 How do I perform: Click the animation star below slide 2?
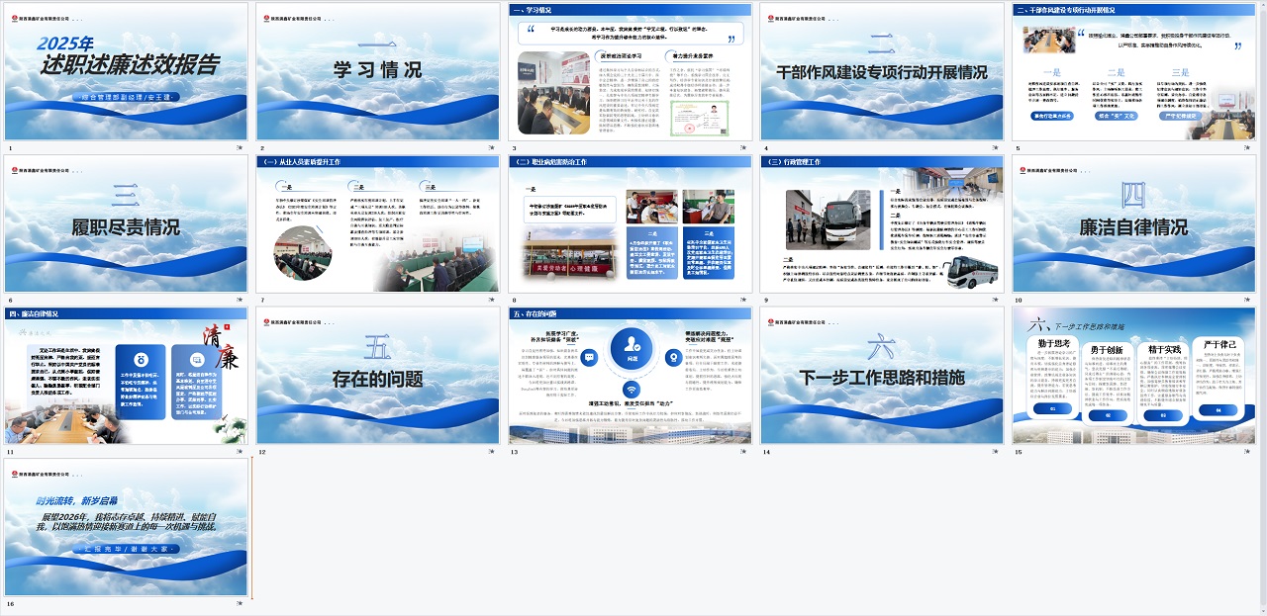pos(492,147)
